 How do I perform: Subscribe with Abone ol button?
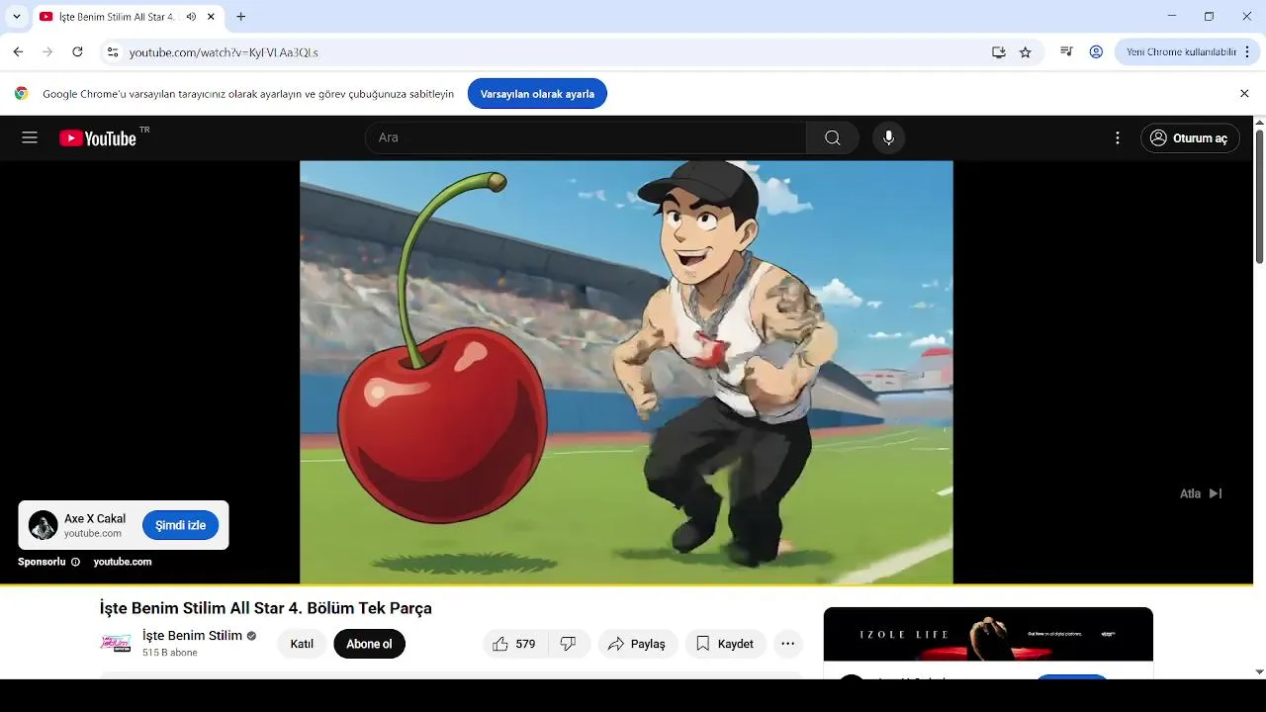point(369,644)
